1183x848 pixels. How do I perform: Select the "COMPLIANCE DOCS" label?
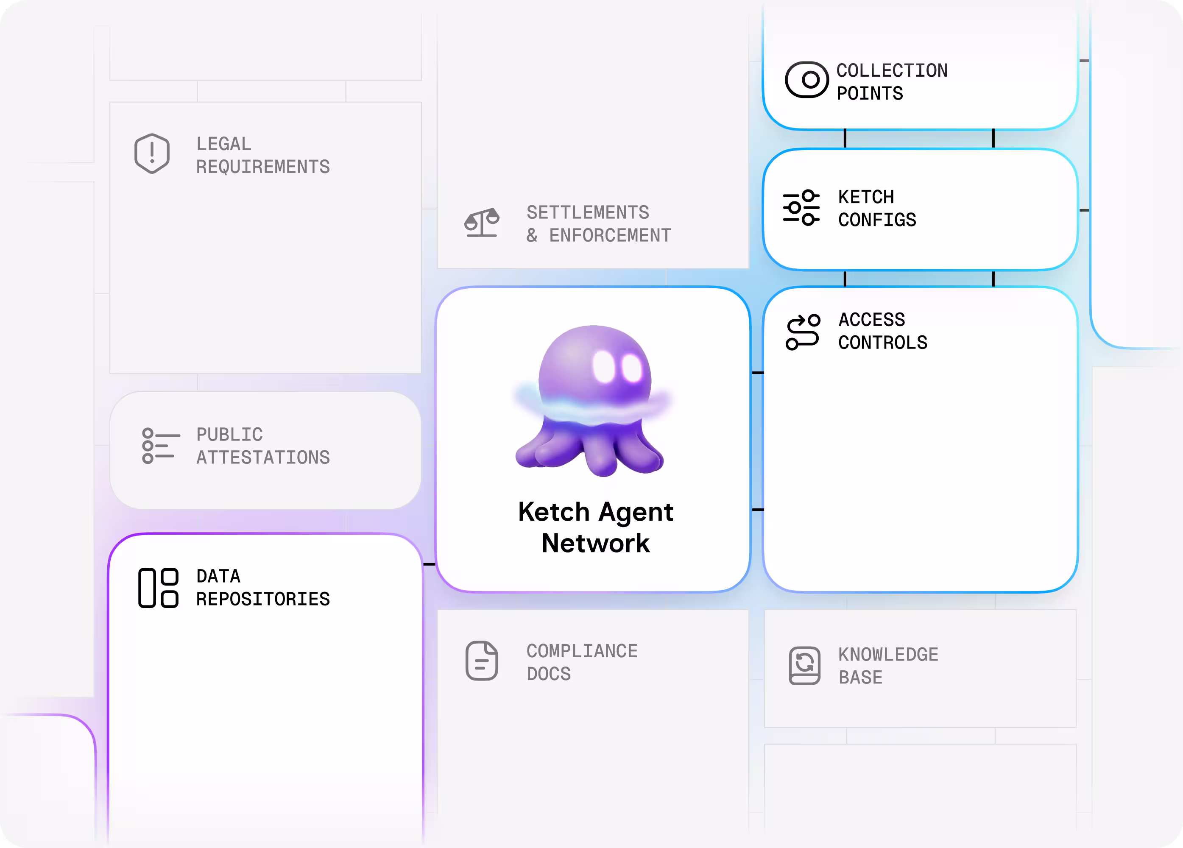[582, 662]
